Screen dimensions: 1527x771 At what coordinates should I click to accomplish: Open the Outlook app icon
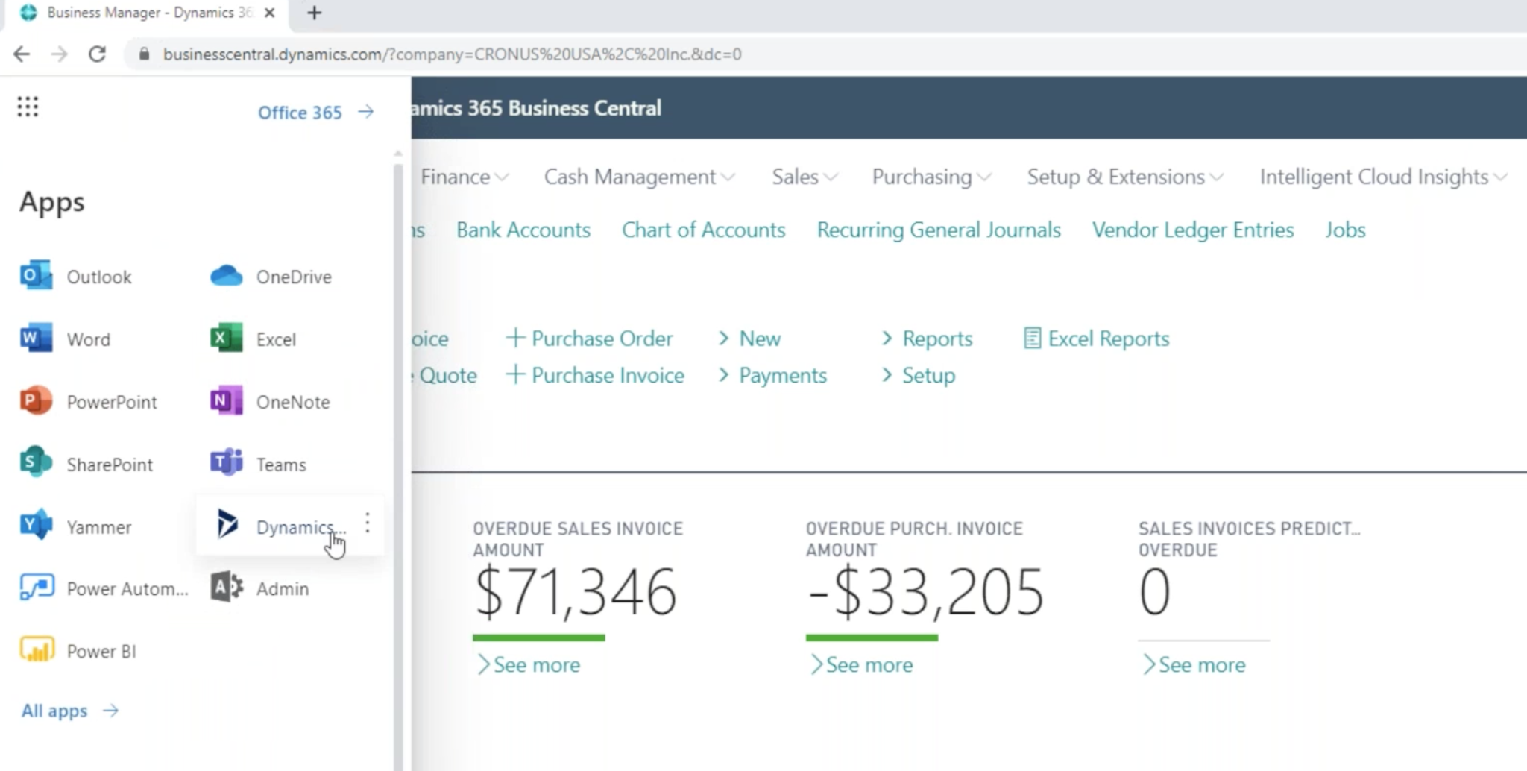tap(37, 276)
